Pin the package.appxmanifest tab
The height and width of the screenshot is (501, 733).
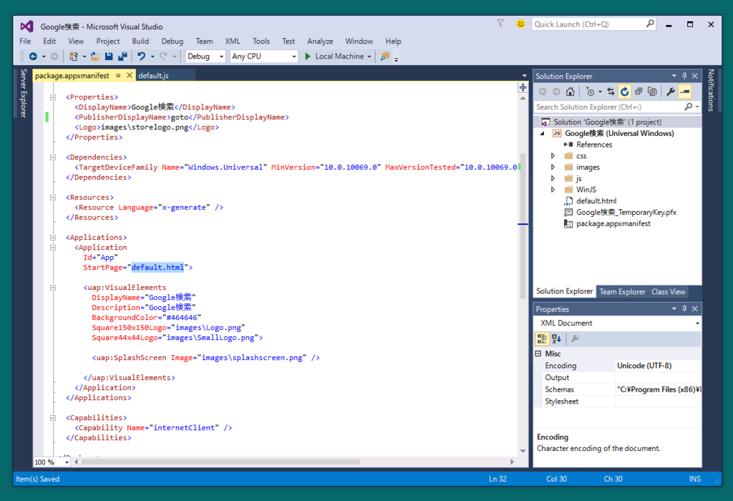point(118,75)
